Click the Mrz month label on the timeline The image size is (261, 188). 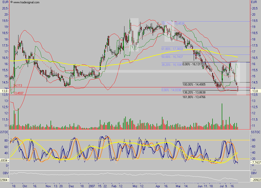click(134, 186)
